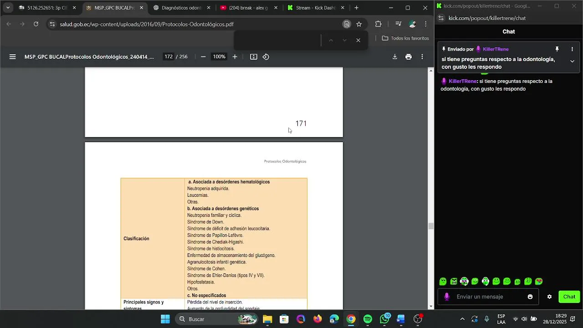Screen dimensions: 583x328
Task: Download the PDF file
Action: [395, 56]
